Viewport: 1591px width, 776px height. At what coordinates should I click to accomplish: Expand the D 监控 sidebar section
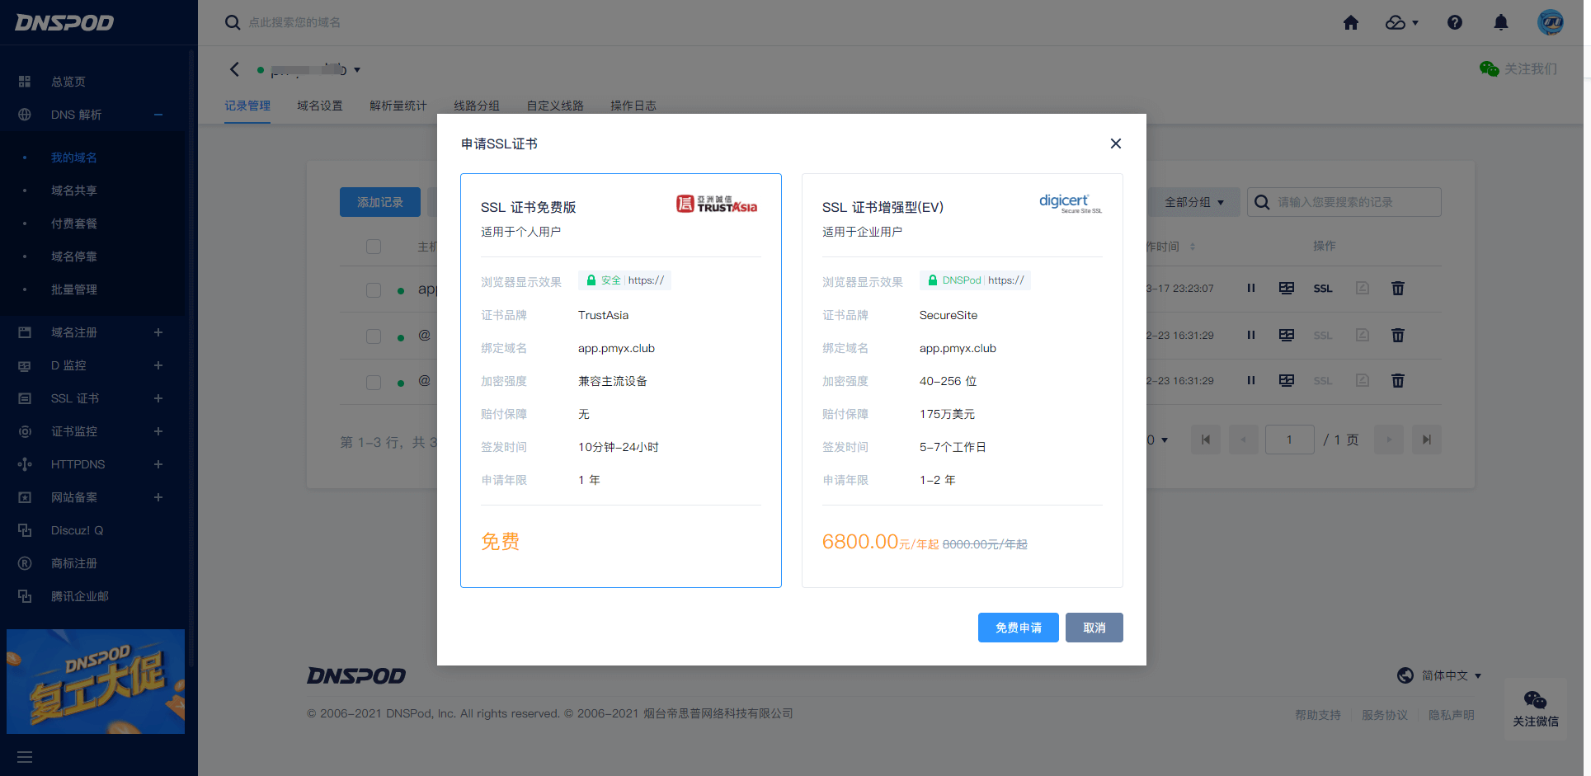pyautogui.click(x=158, y=365)
